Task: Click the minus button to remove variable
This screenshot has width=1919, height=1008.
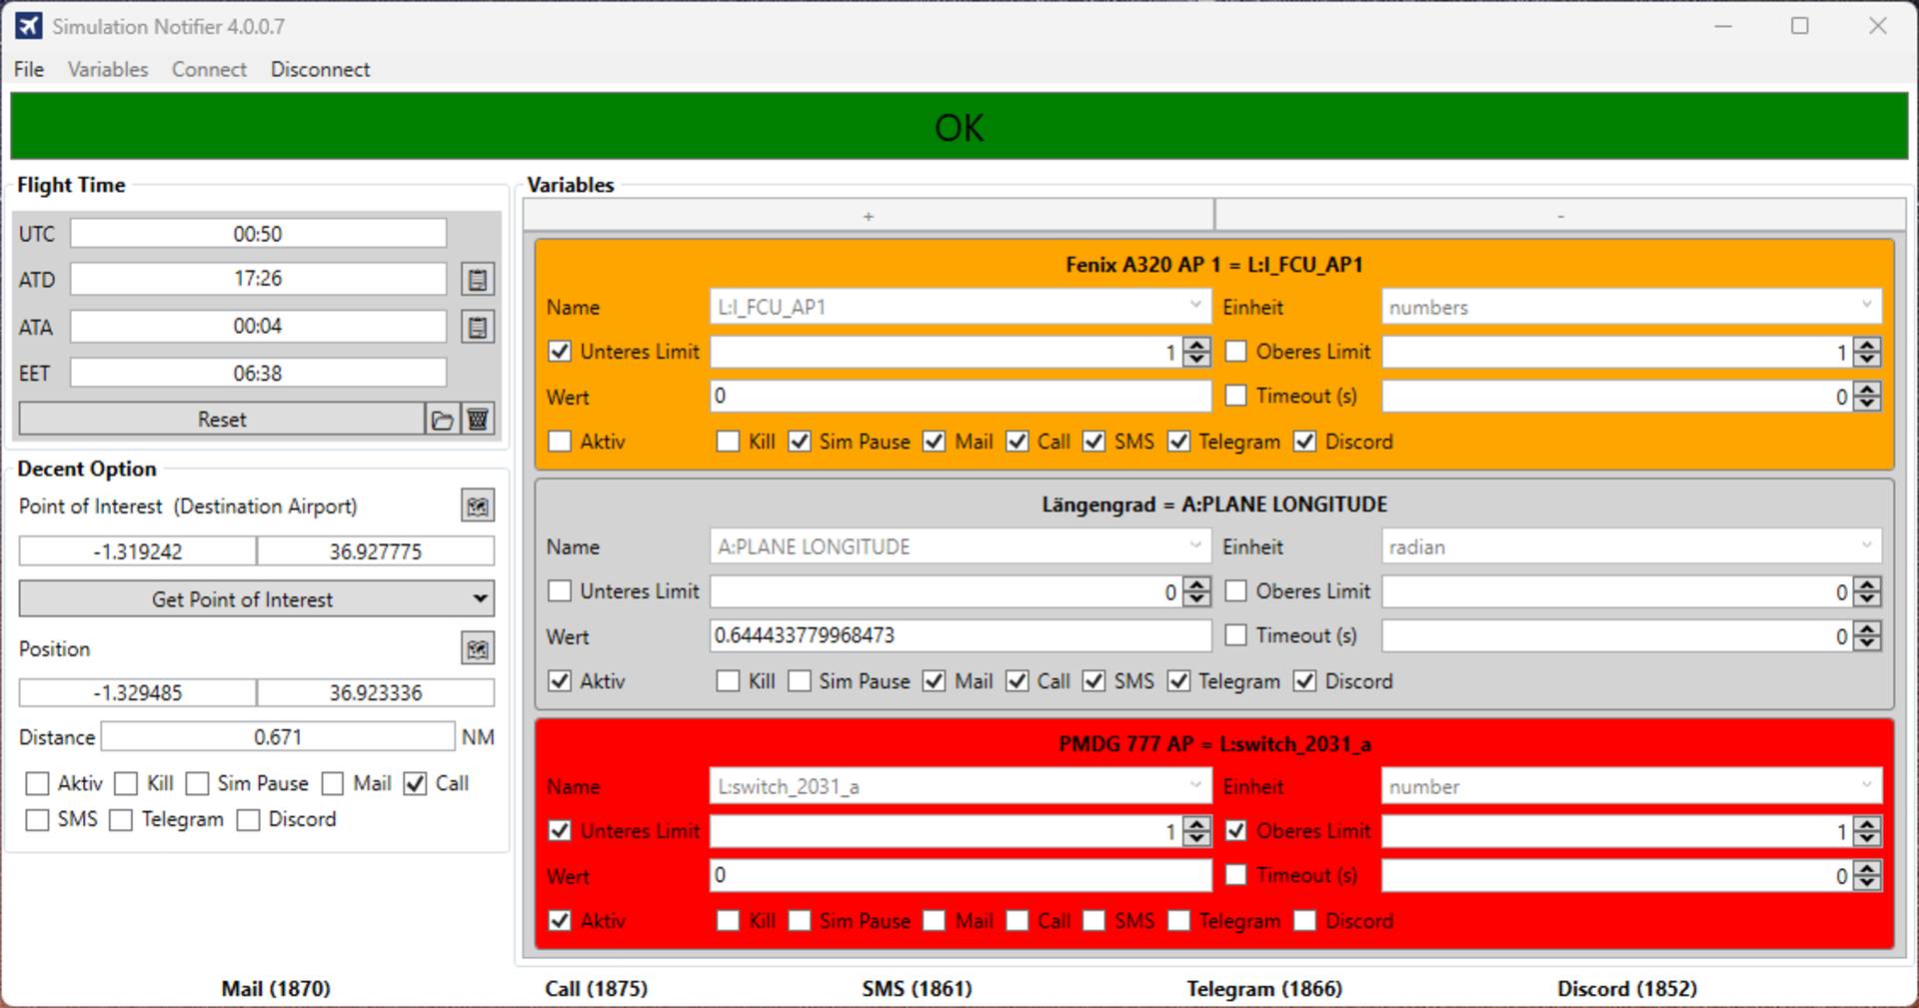Action: tap(1560, 216)
